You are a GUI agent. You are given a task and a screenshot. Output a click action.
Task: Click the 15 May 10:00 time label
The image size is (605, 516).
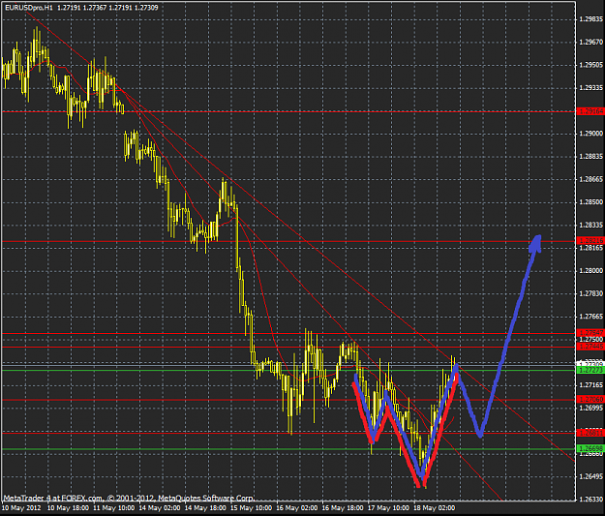tap(251, 507)
